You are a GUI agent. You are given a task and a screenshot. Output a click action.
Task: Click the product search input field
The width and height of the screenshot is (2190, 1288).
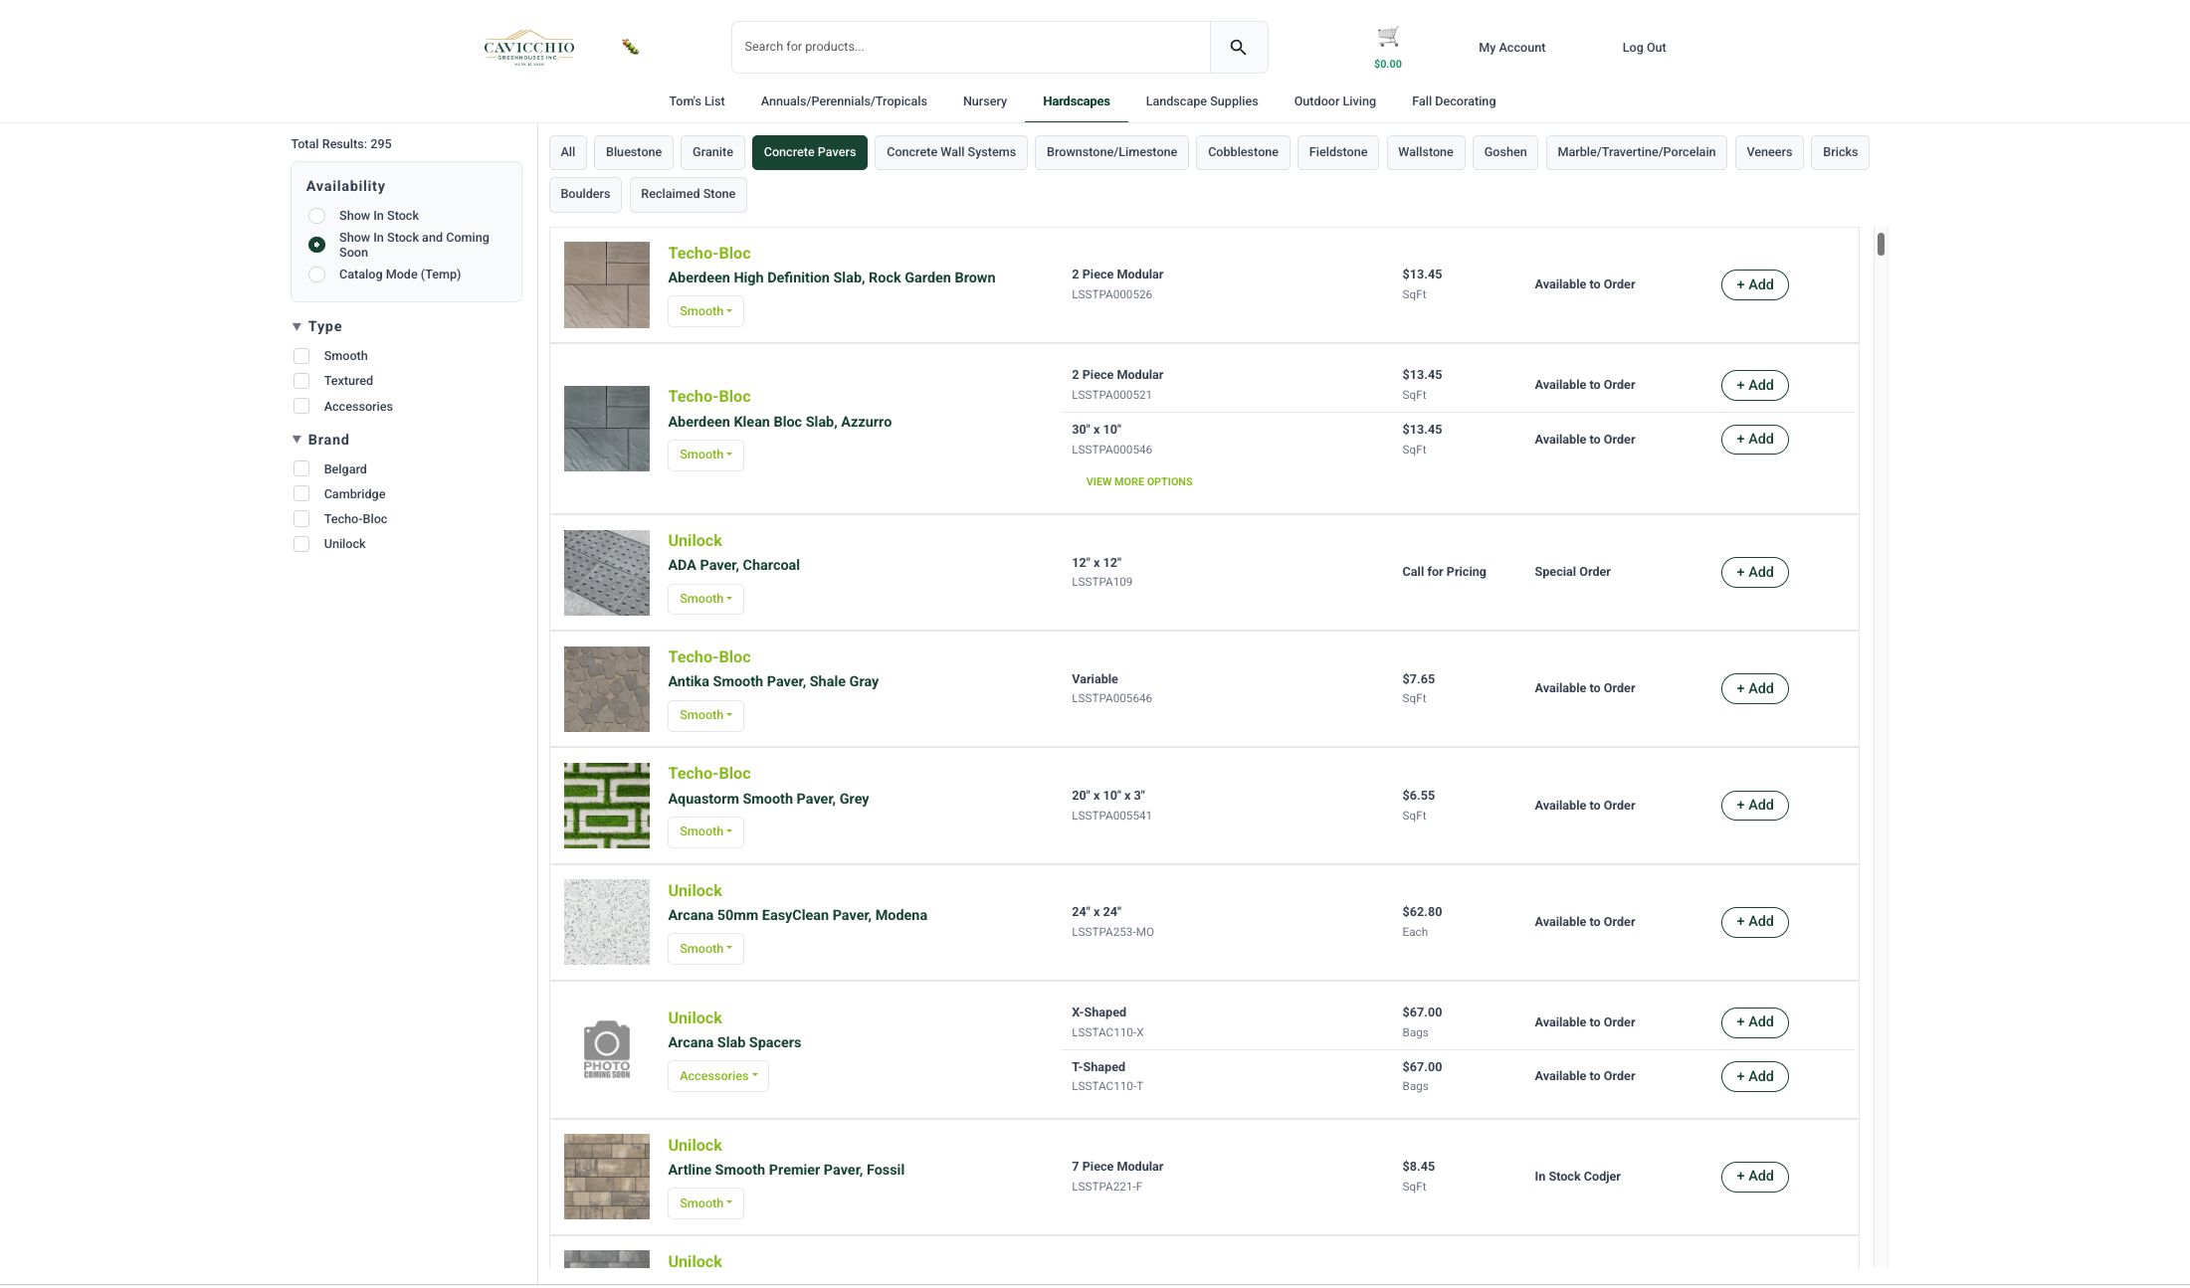[x=971, y=47]
